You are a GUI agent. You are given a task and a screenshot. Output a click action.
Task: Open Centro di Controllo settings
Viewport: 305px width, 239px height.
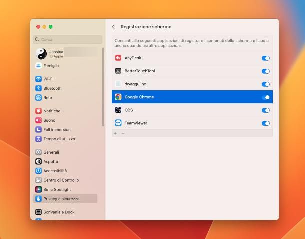tap(65, 180)
